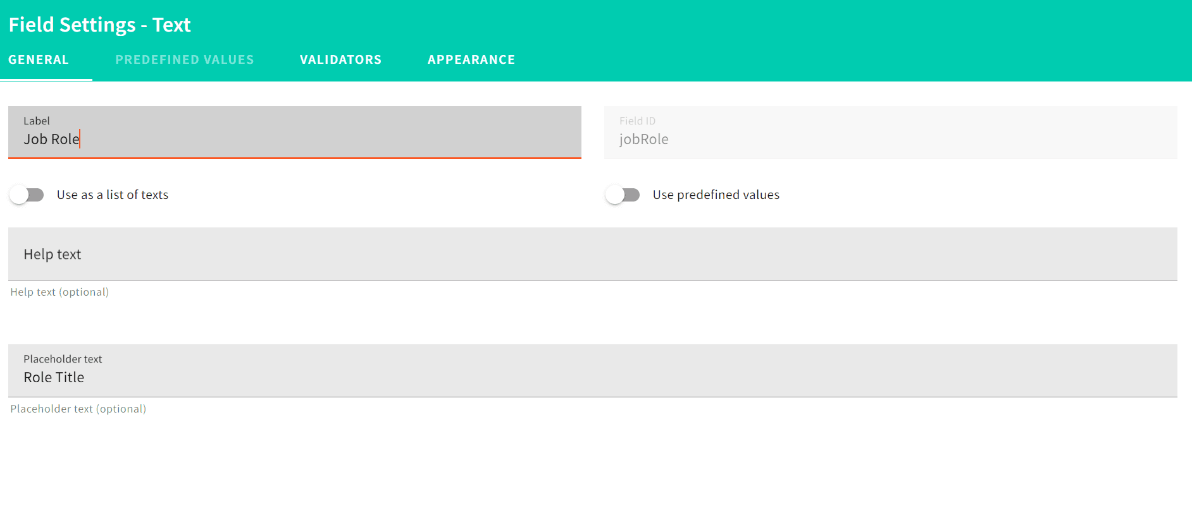This screenshot has height=506, width=1192.
Task: Click the "jobRole" value text
Action: point(643,140)
